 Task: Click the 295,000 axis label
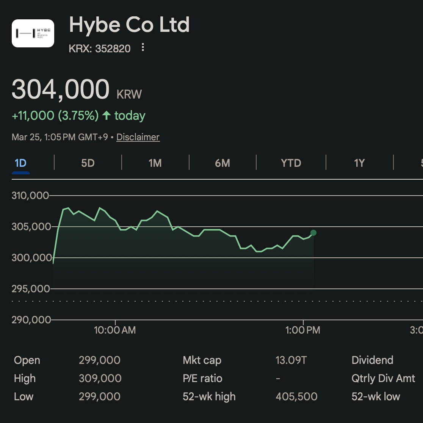click(31, 289)
